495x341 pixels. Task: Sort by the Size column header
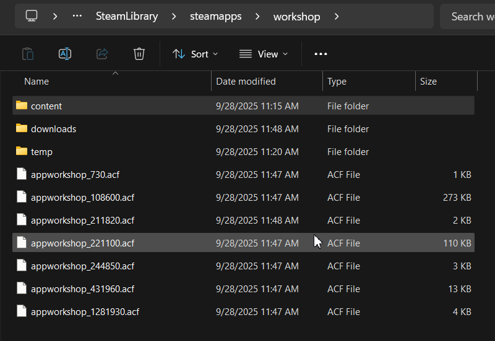428,82
